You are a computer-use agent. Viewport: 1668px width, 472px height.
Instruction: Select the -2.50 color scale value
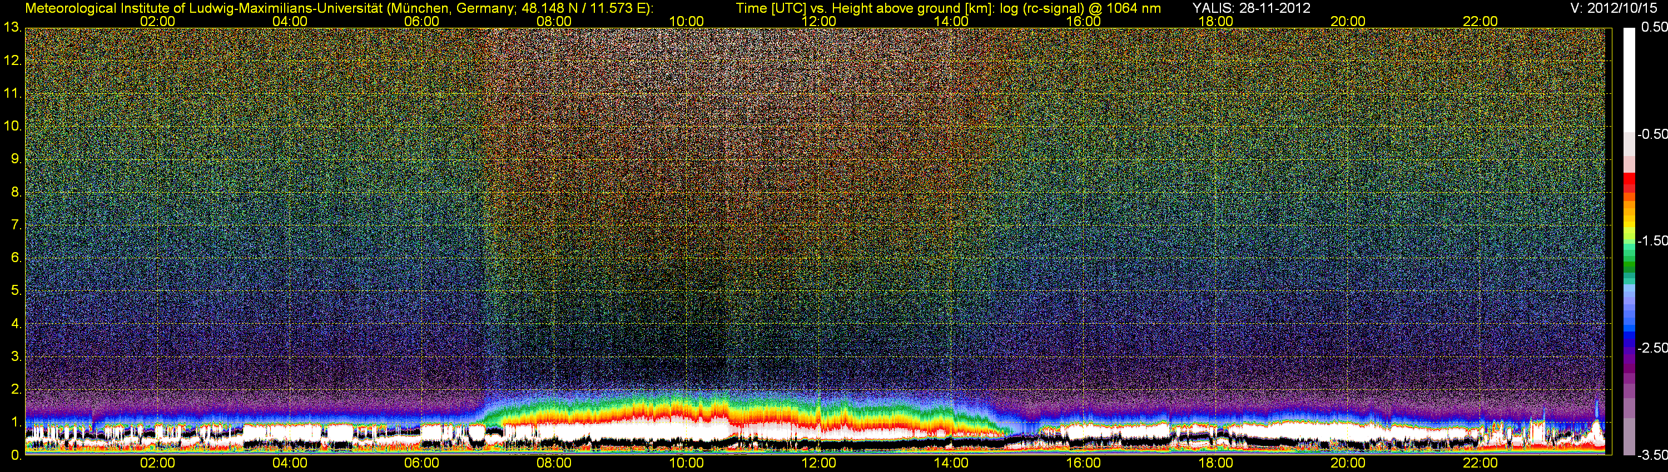pyautogui.click(x=1652, y=348)
